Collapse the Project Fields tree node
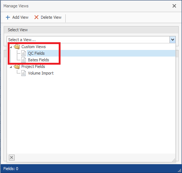The width and height of the screenshot is (182, 173). pos(11,67)
